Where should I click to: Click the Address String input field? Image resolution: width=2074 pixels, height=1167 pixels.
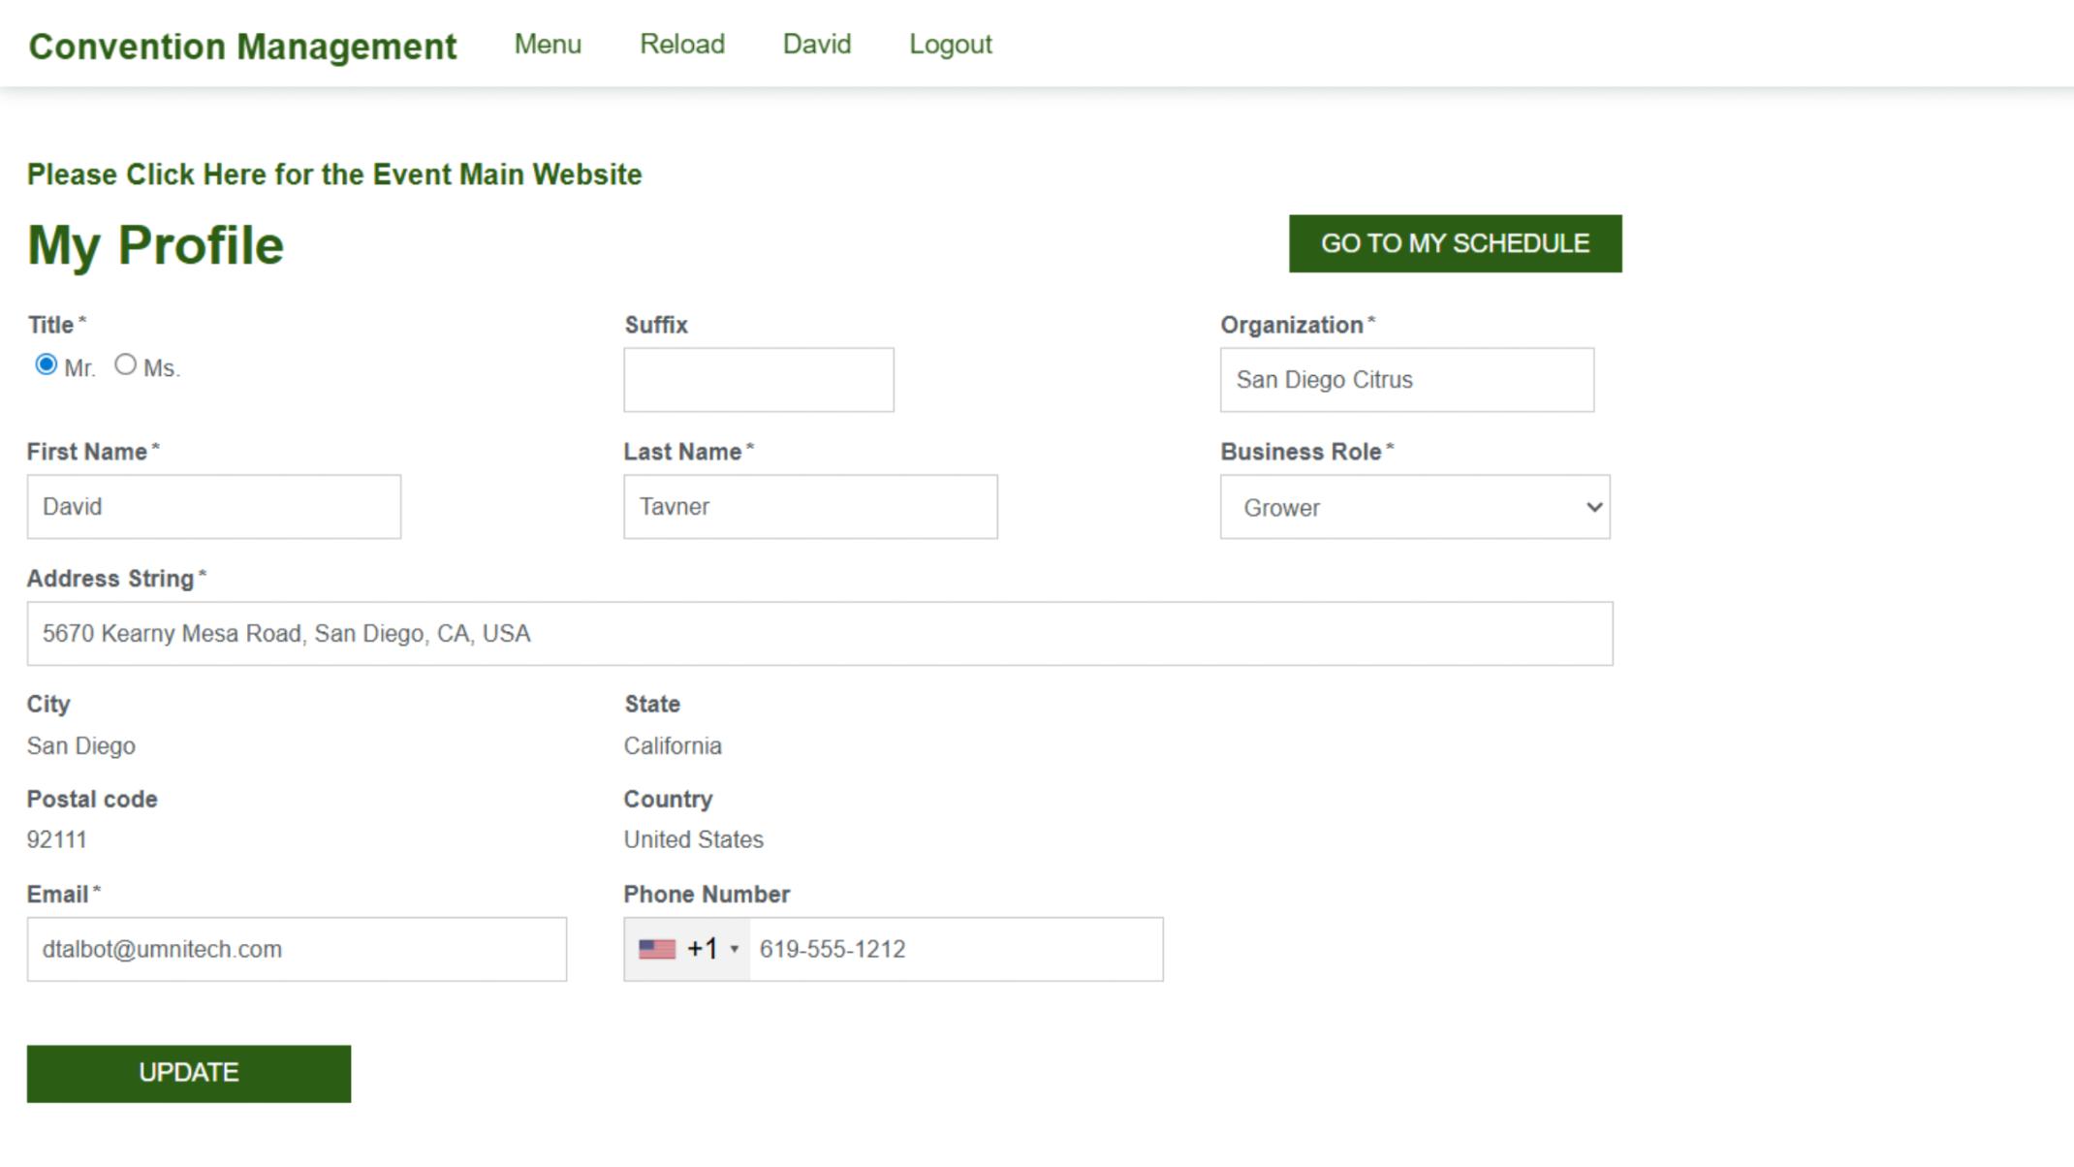[820, 634]
